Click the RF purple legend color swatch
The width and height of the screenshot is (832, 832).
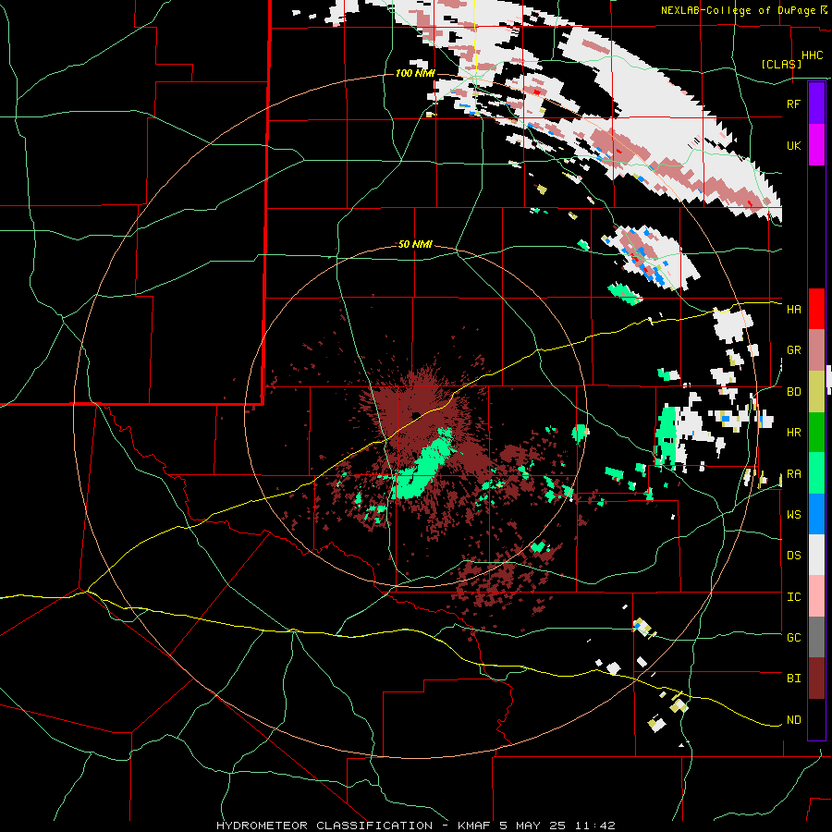(x=816, y=104)
